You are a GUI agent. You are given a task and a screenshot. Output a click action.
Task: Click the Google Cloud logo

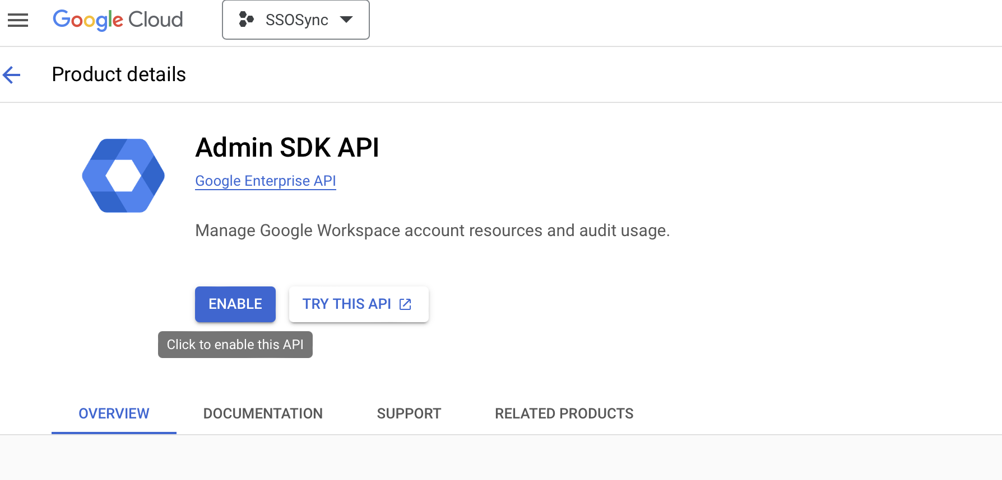118,20
